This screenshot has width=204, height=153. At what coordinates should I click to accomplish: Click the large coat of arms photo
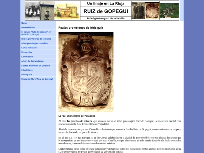coord(86,72)
